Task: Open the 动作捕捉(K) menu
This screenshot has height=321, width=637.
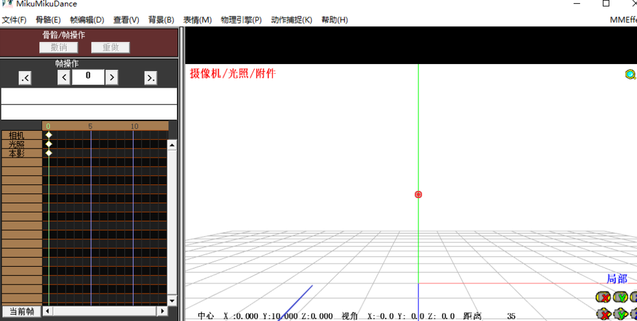Action: pos(291,20)
